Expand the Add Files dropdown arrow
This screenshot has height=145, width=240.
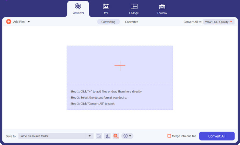(x=29, y=22)
